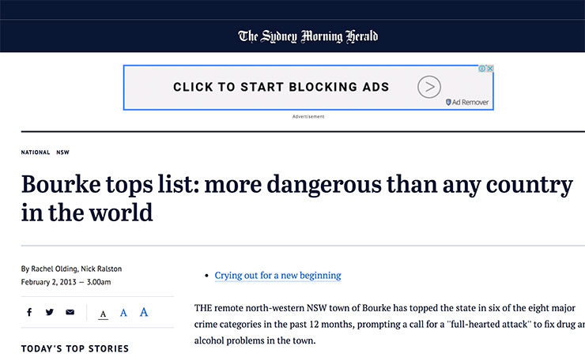Image resolution: width=585 pixels, height=361 pixels.
Task: Open the NATIONAL section link
Action: click(36, 152)
